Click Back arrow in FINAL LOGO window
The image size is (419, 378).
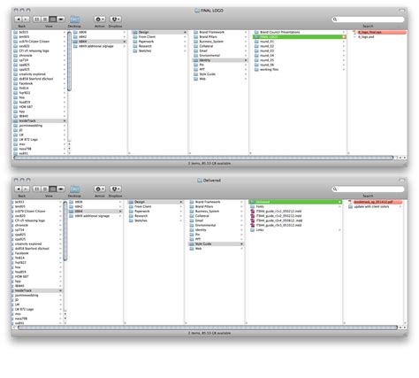pyautogui.click(x=19, y=19)
